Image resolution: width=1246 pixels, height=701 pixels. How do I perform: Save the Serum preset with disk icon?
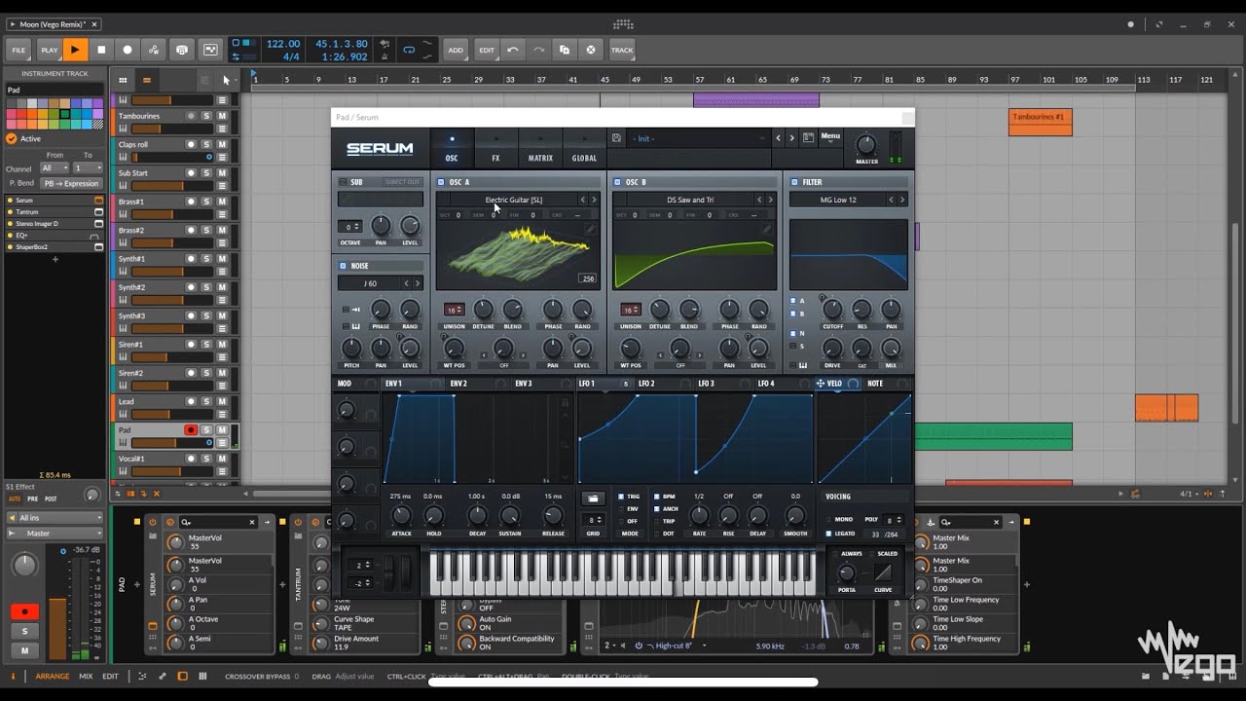616,138
